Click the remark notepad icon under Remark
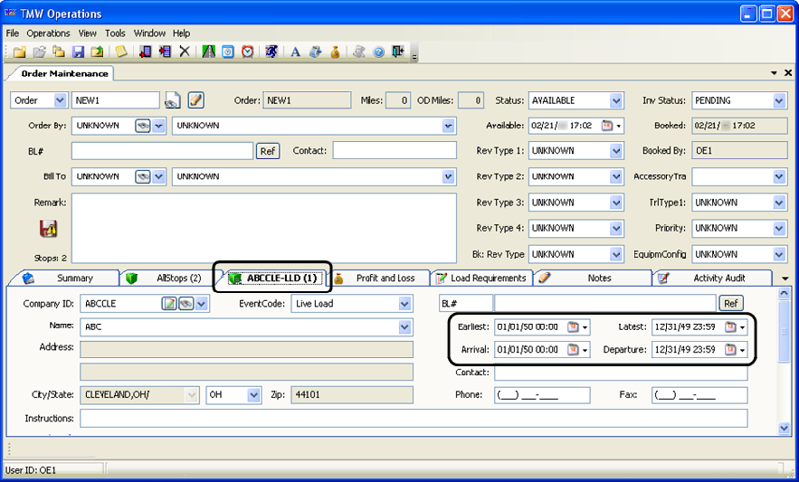This screenshot has width=799, height=482. coord(49,229)
